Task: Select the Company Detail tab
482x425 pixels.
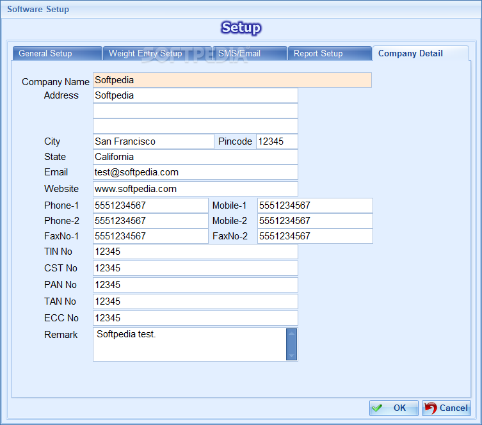Action: click(x=421, y=53)
